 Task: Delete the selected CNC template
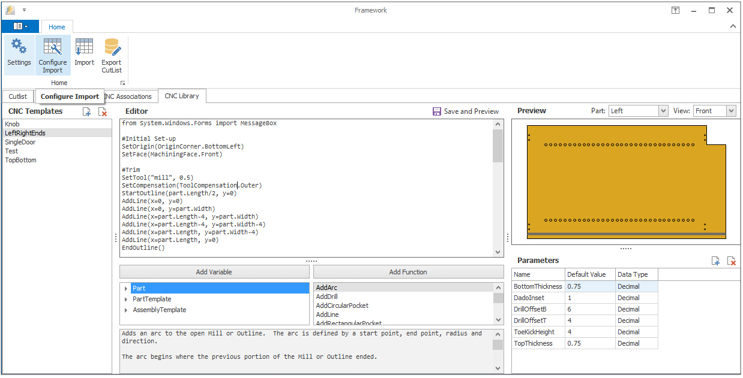(103, 111)
